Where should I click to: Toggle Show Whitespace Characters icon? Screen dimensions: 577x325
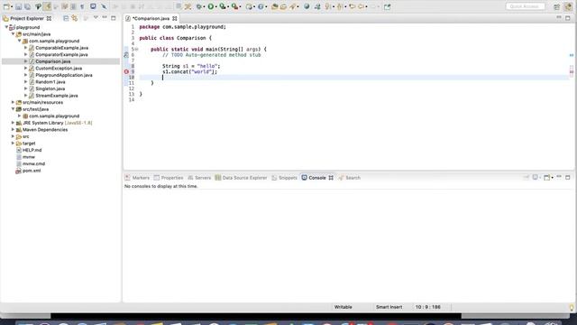click(82, 6)
